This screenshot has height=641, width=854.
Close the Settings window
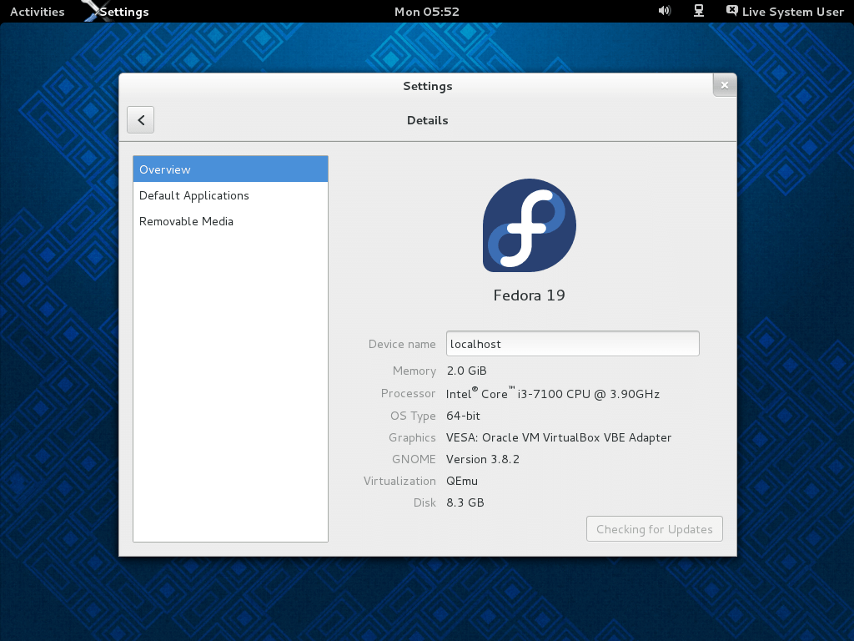click(x=725, y=85)
